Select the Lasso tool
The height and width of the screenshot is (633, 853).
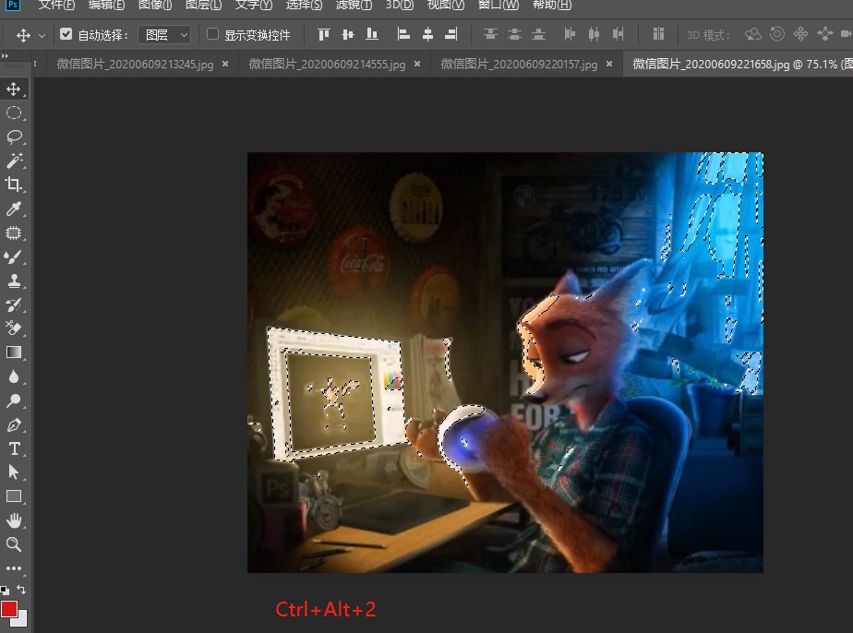click(x=14, y=137)
